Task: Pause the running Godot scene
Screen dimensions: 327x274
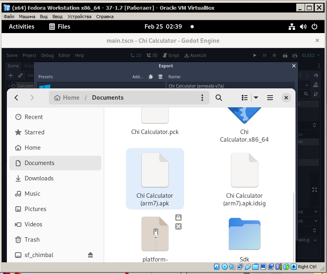Action: [x=265, y=55]
